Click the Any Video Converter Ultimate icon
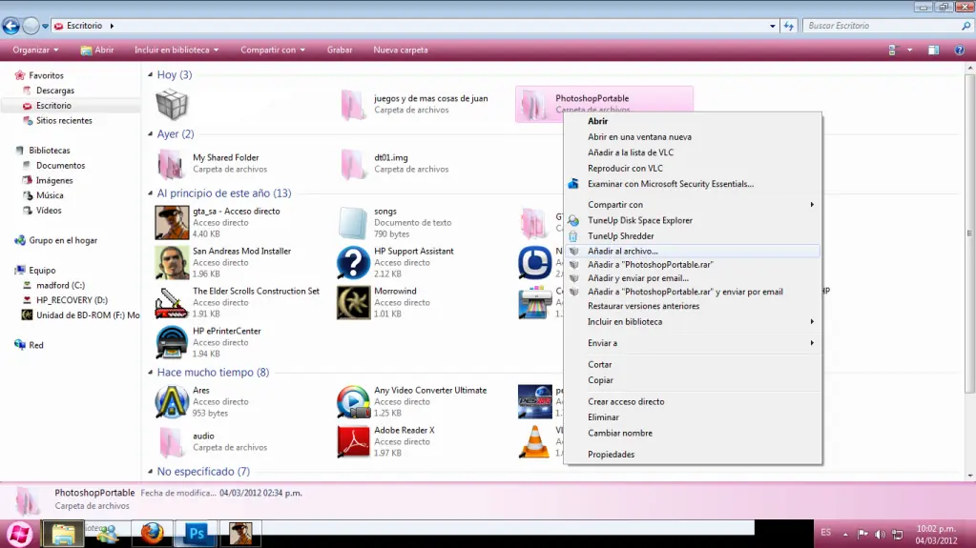The image size is (976, 548). 353,402
